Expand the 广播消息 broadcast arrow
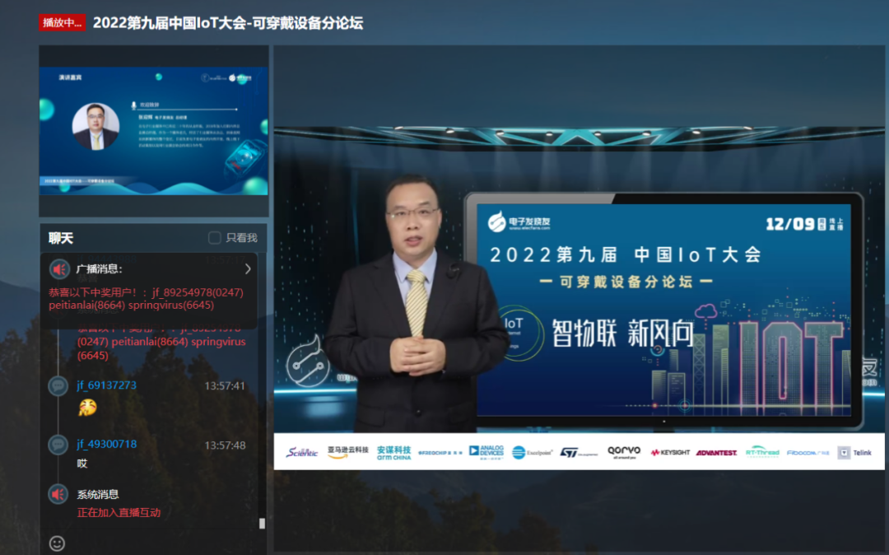Image resolution: width=889 pixels, height=555 pixels. pyautogui.click(x=248, y=268)
